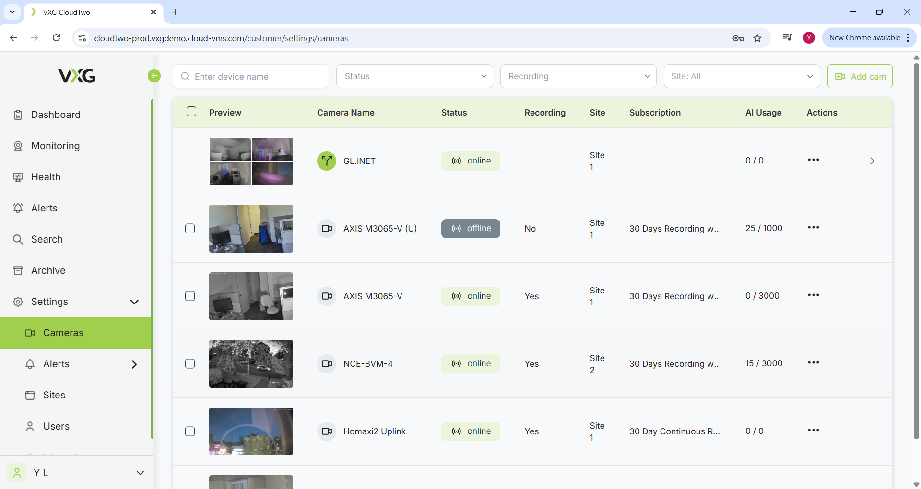Open actions menu for GL.iNET row
Image resolution: width=921 pixels, height=489 pixels.
pos(813,160)
